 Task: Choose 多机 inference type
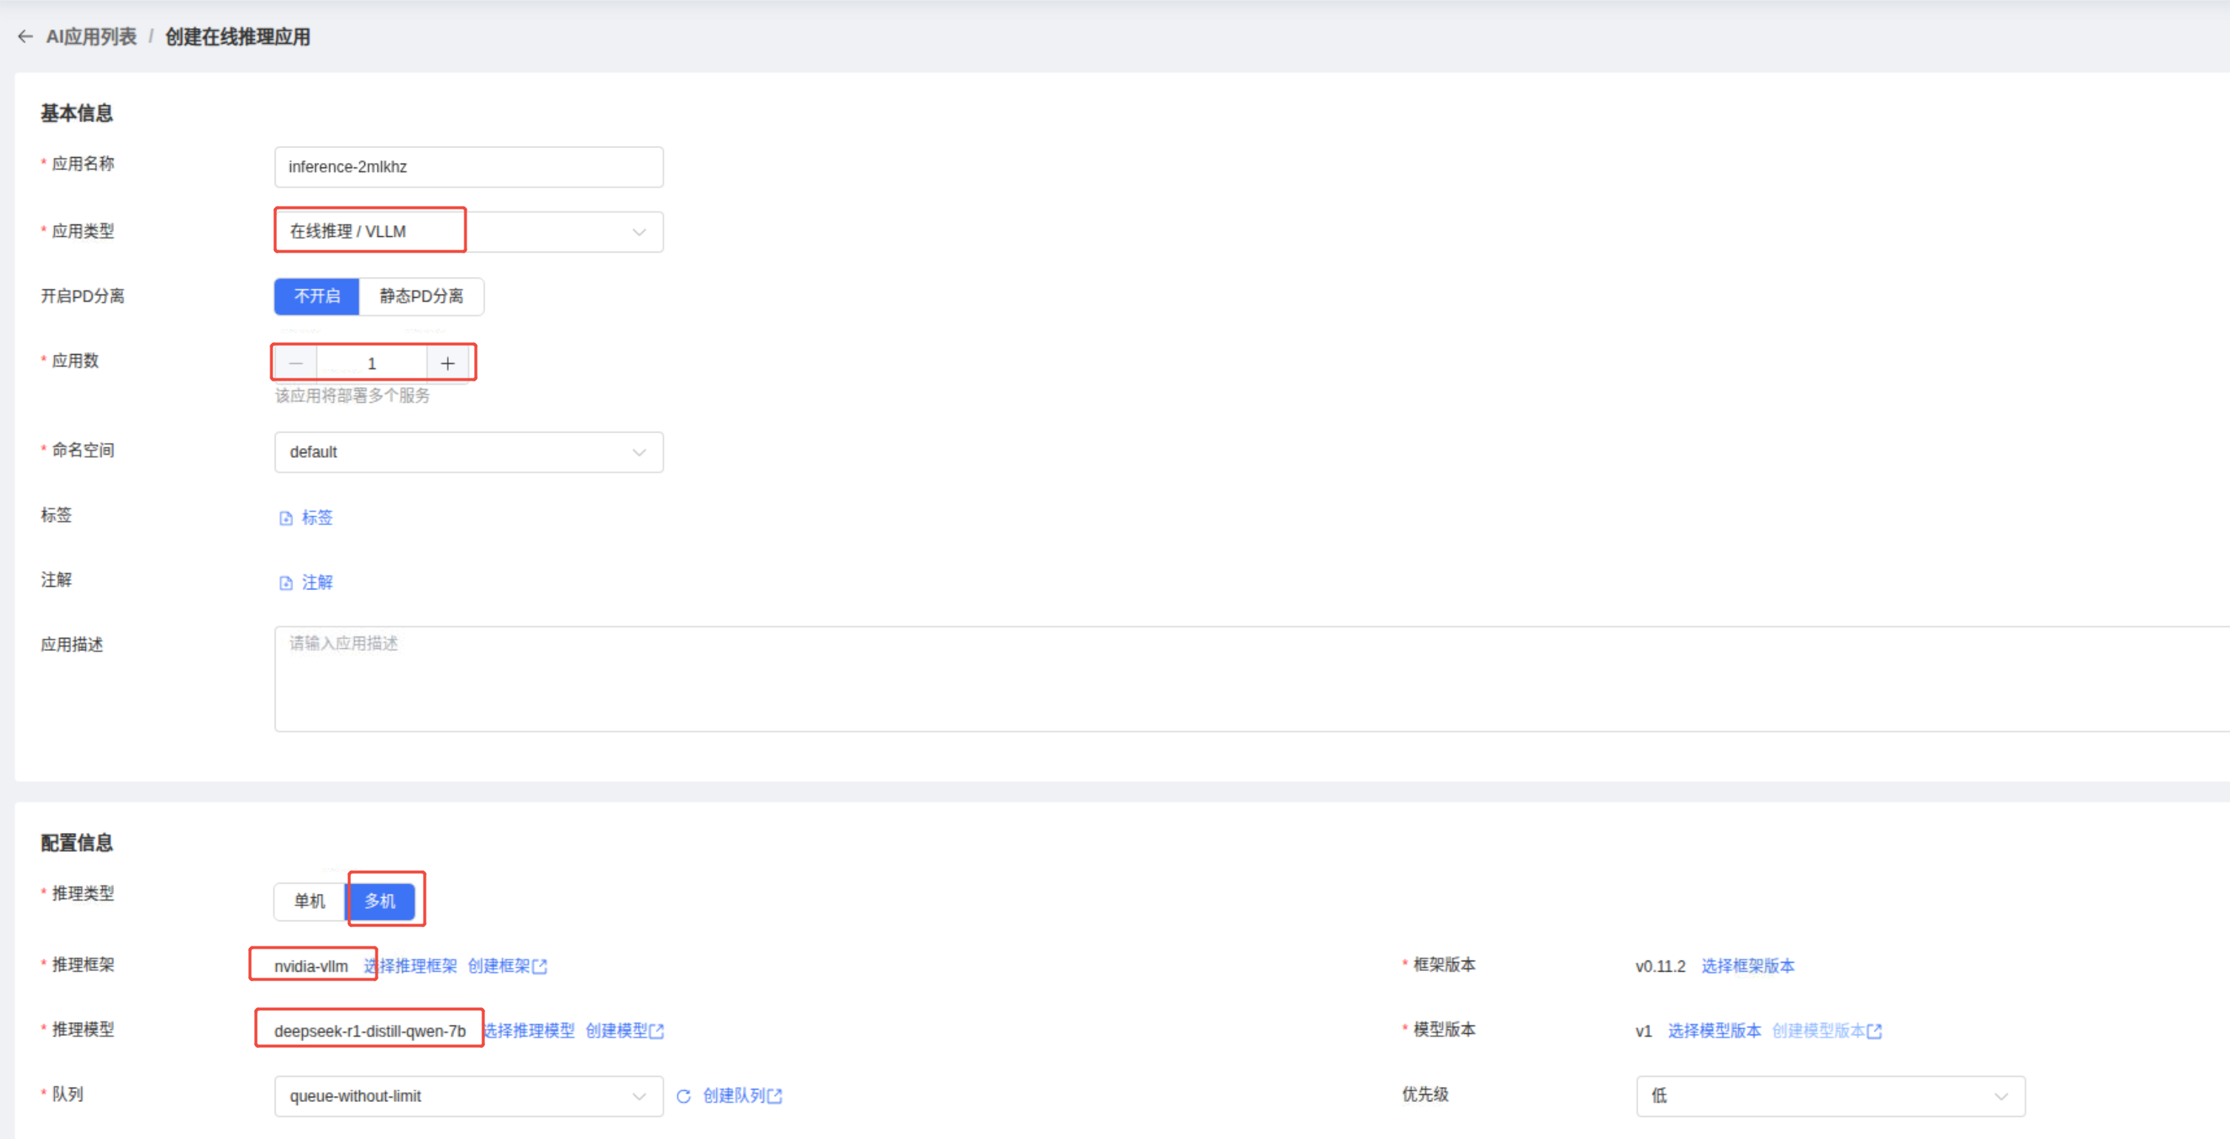pos(380,901)
